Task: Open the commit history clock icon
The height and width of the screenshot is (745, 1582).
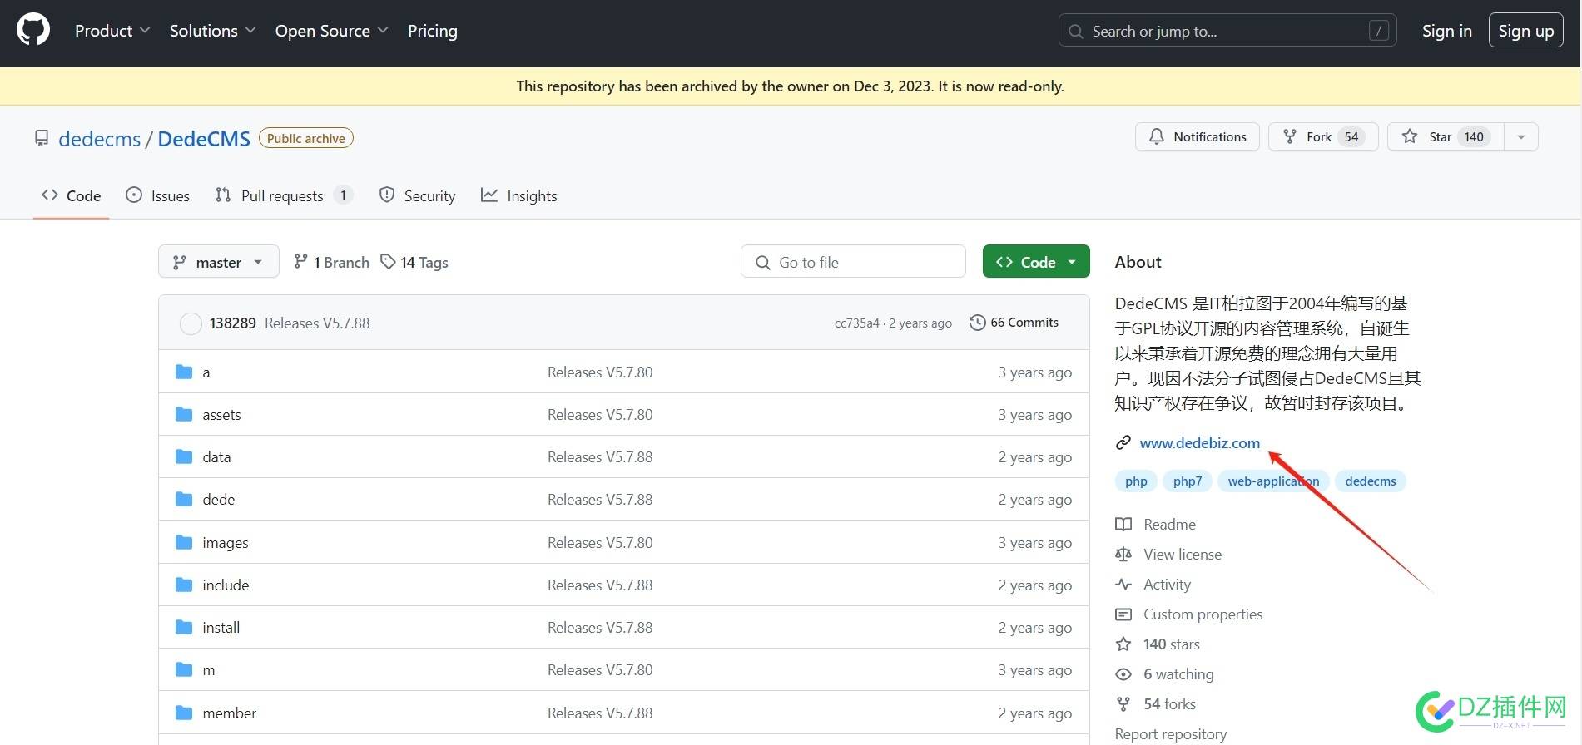Action: [x=977, y=323]
